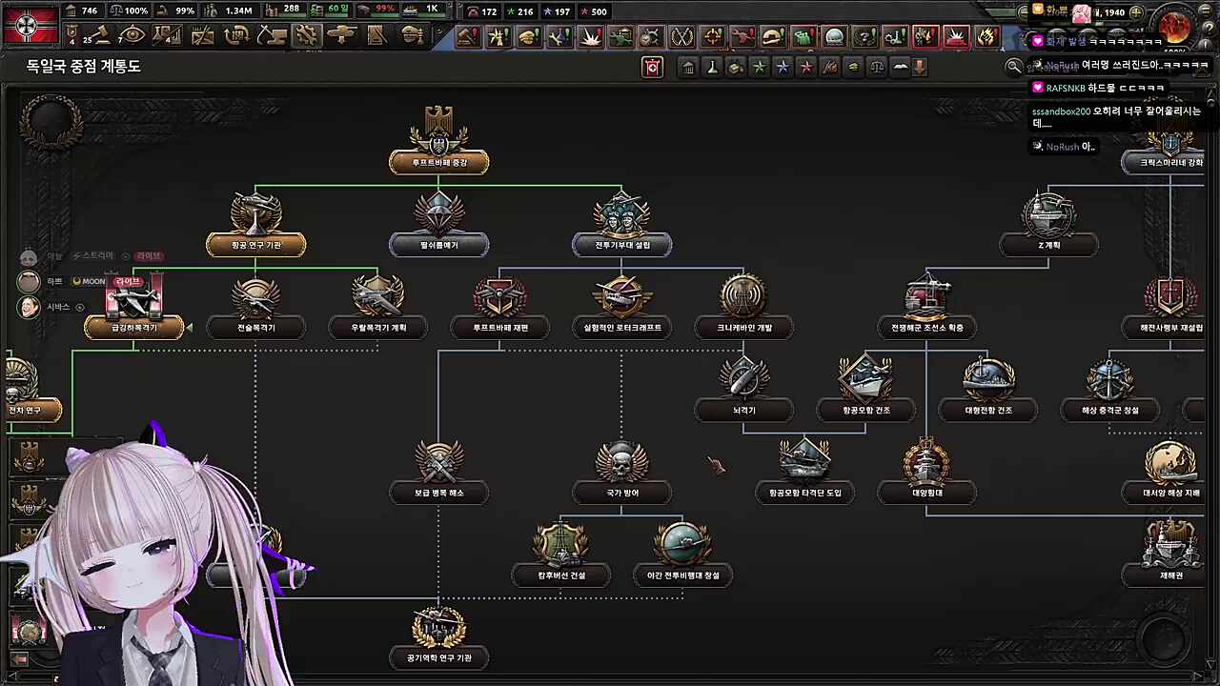Open the production tab with wrench gear

point(306,36)
